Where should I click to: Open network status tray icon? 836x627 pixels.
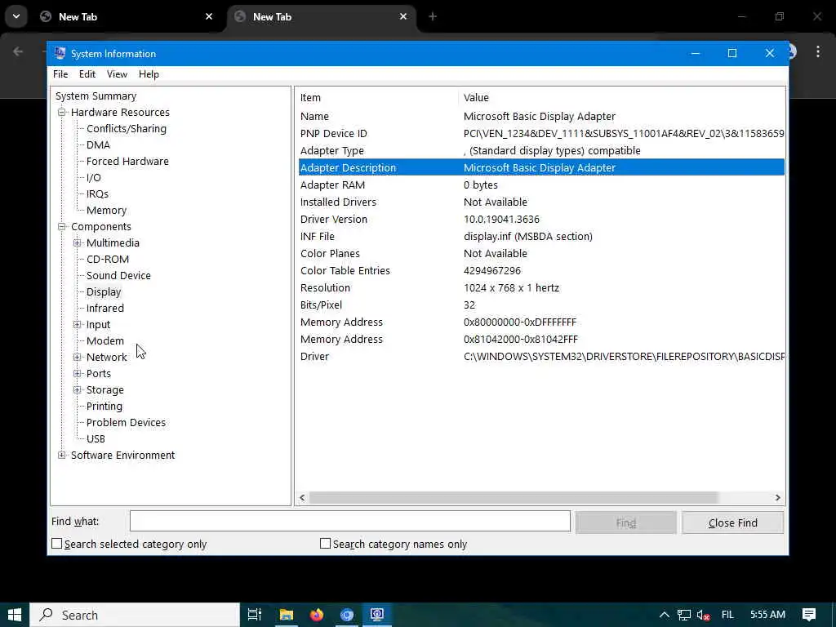click(684, 616)
